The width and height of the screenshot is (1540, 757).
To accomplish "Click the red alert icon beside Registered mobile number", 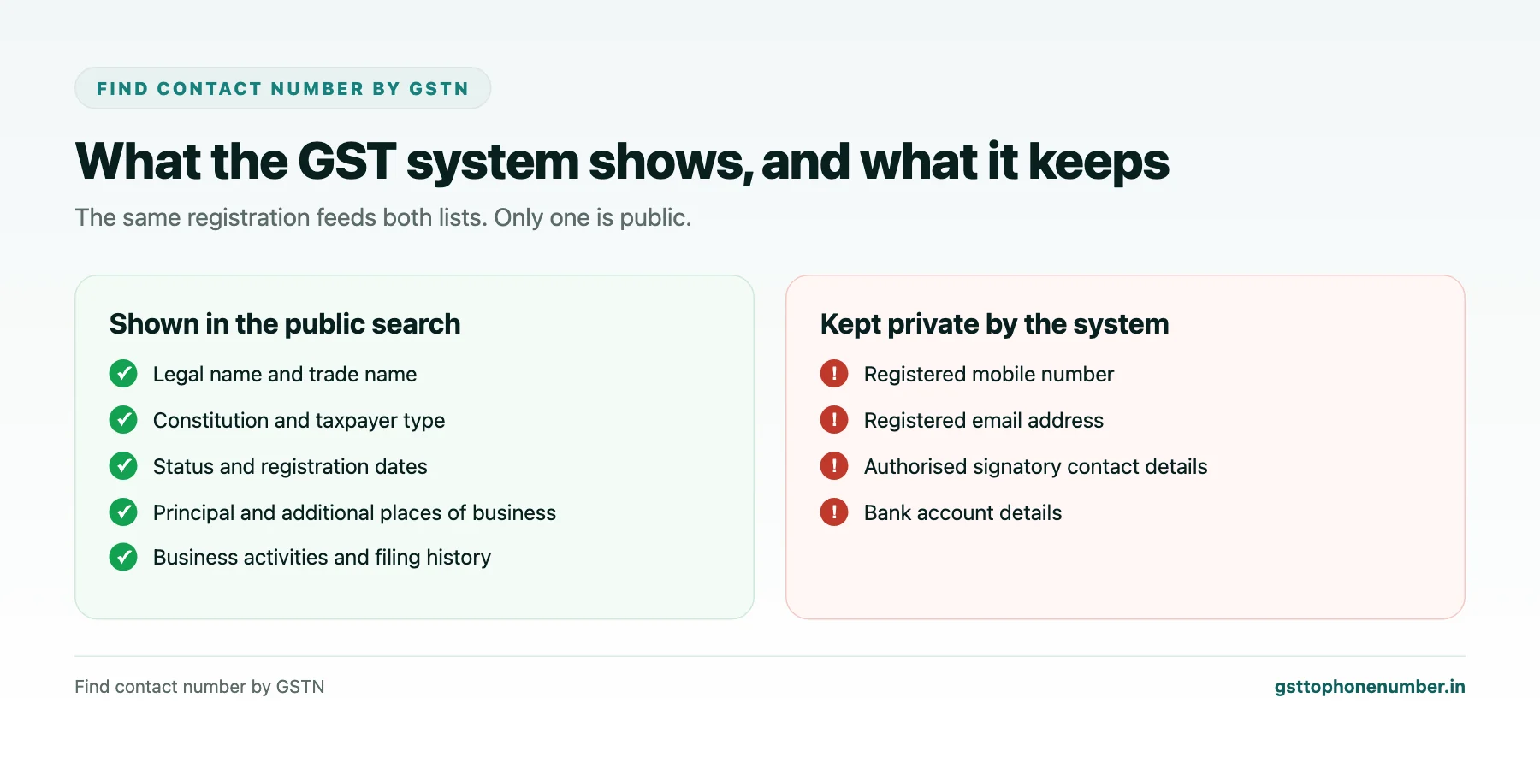I will click(834, 374).
